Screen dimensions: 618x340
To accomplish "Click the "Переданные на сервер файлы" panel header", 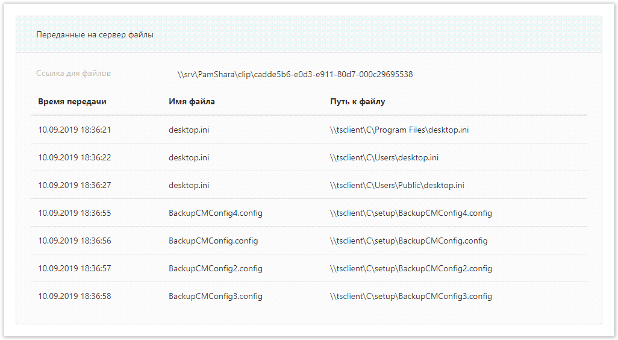I will click(x=95, y=35).
